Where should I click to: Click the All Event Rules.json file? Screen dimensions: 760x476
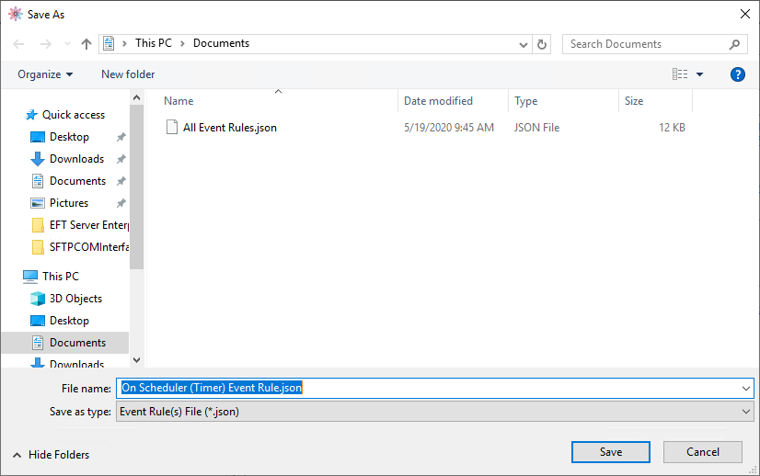pyautogui.click(x=229, y=128)
